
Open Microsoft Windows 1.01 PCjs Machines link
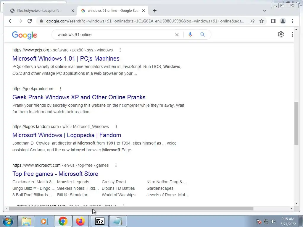[x=66, y=59]
